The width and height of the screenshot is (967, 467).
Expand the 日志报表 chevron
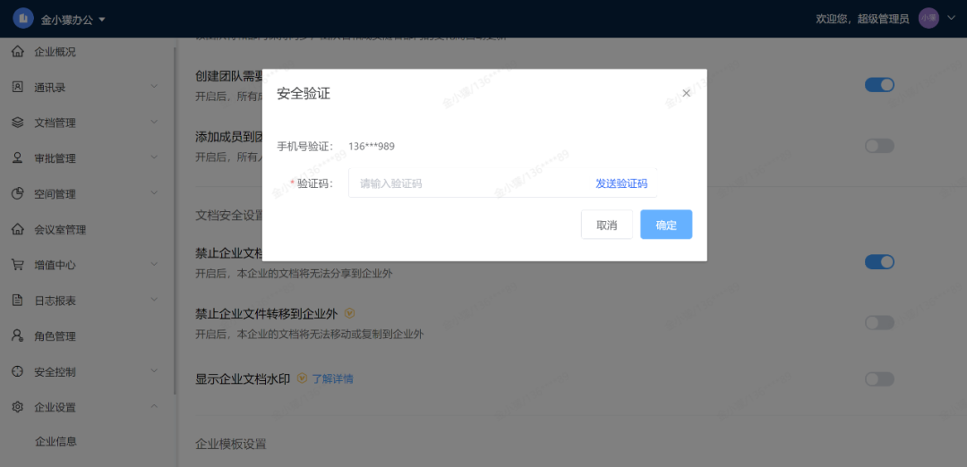pyautogui.click(x=154, y=300)
